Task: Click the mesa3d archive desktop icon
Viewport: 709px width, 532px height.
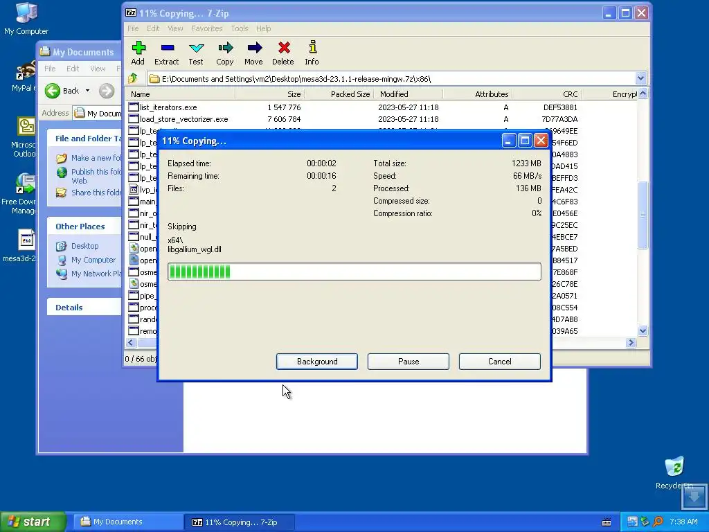Action: [20, 246]
